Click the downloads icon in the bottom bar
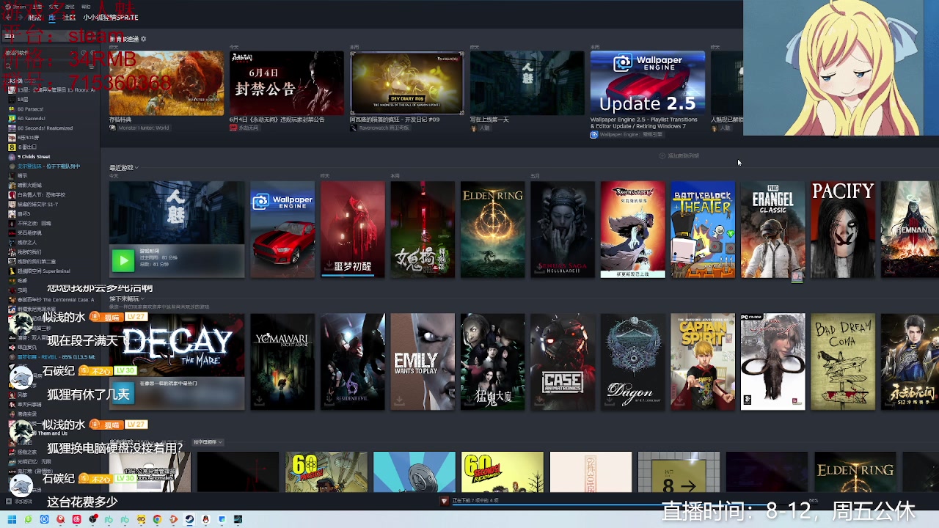 [444, 501]
